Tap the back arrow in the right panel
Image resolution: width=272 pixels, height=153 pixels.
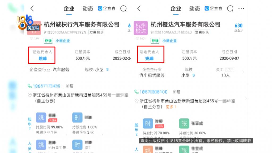pyautogui.click(x=139, y=8)
